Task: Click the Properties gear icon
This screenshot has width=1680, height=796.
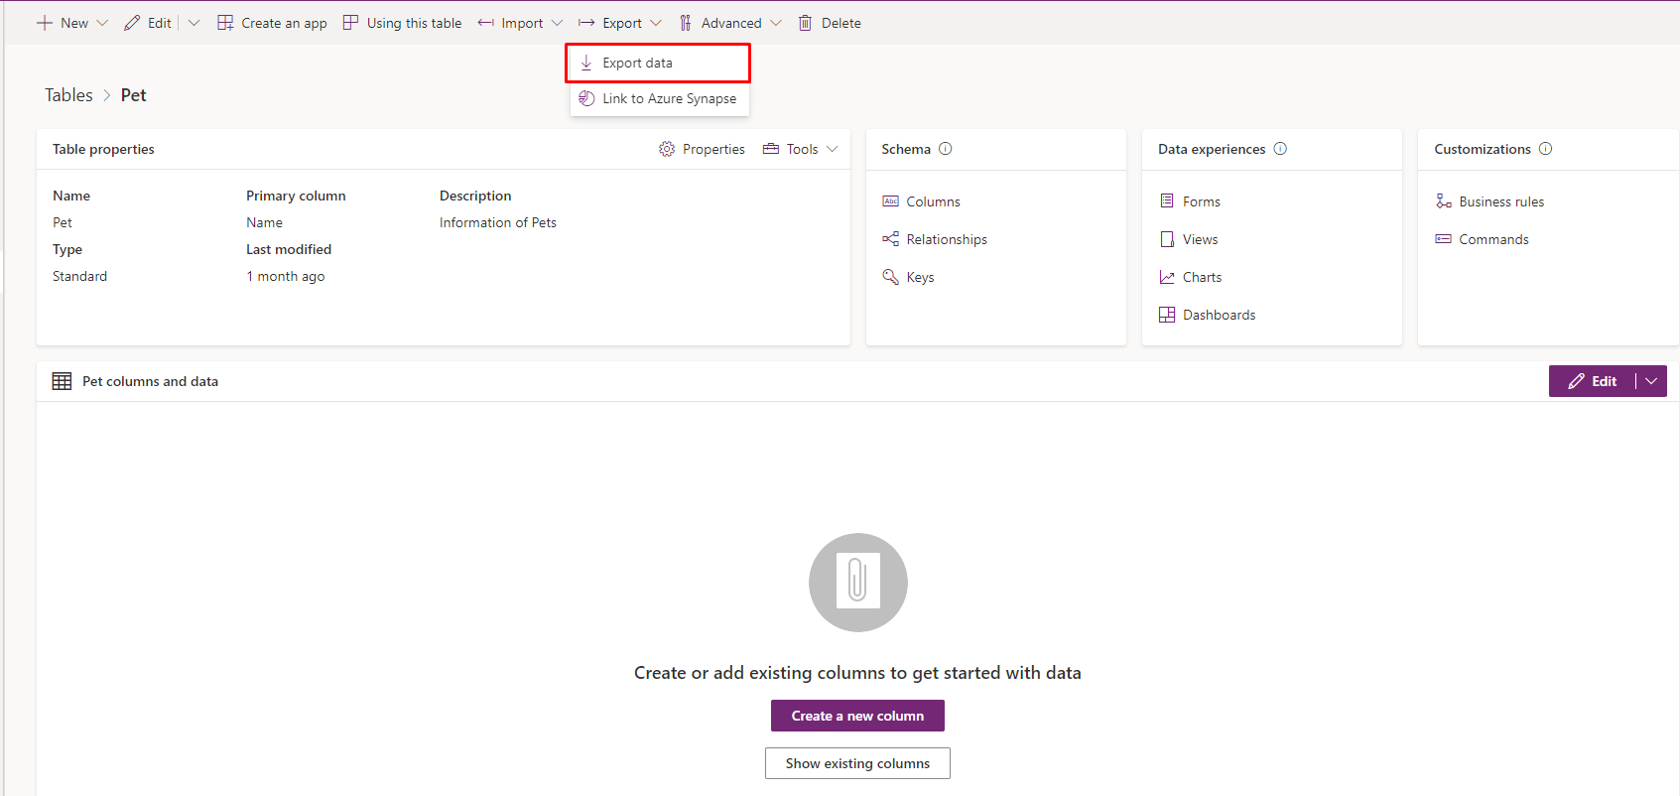Action: pos(666,149)
